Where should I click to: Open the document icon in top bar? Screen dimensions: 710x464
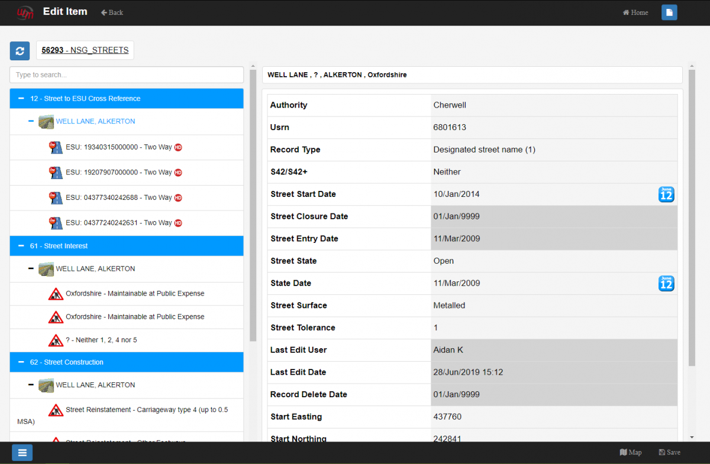pos(669,12)
